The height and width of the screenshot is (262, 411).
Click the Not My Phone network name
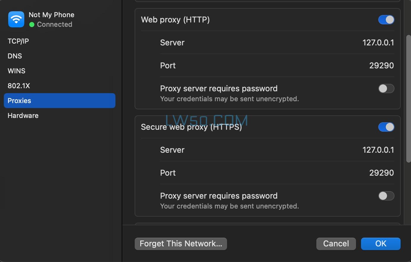pos(51,15)
